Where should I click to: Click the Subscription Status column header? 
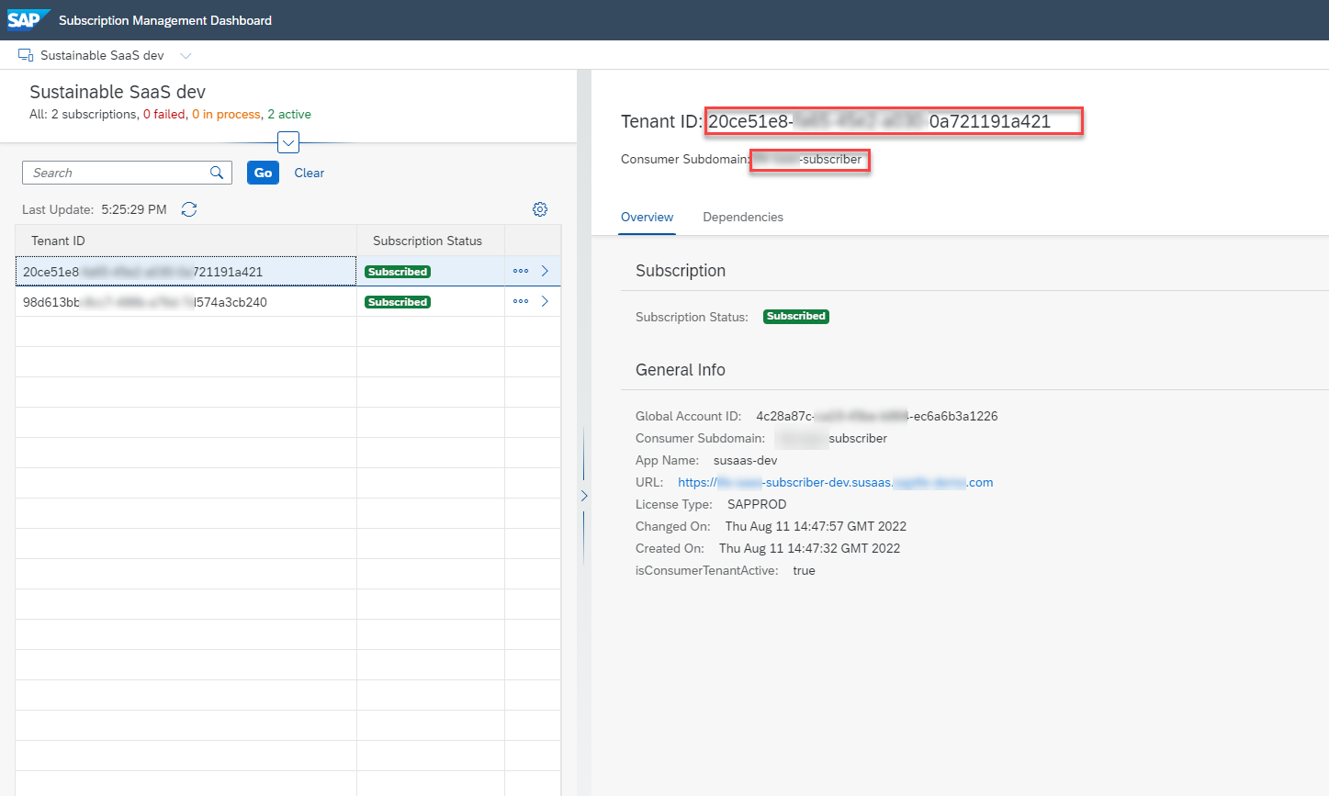431,241
